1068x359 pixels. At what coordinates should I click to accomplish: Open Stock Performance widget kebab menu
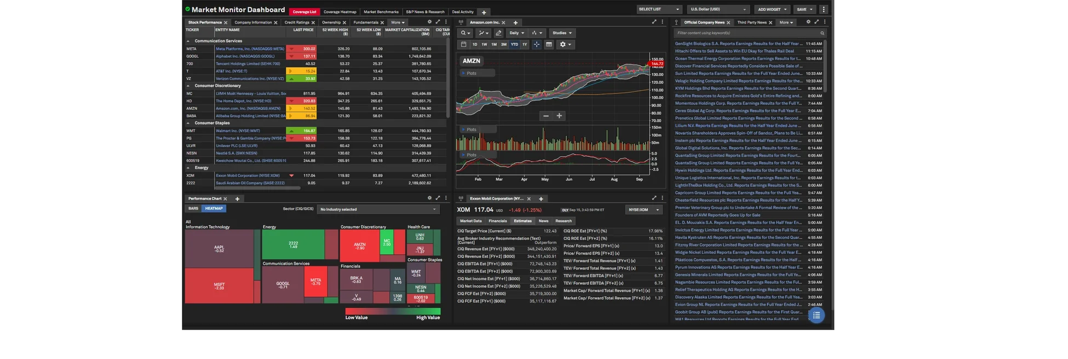tap(446, 22)
